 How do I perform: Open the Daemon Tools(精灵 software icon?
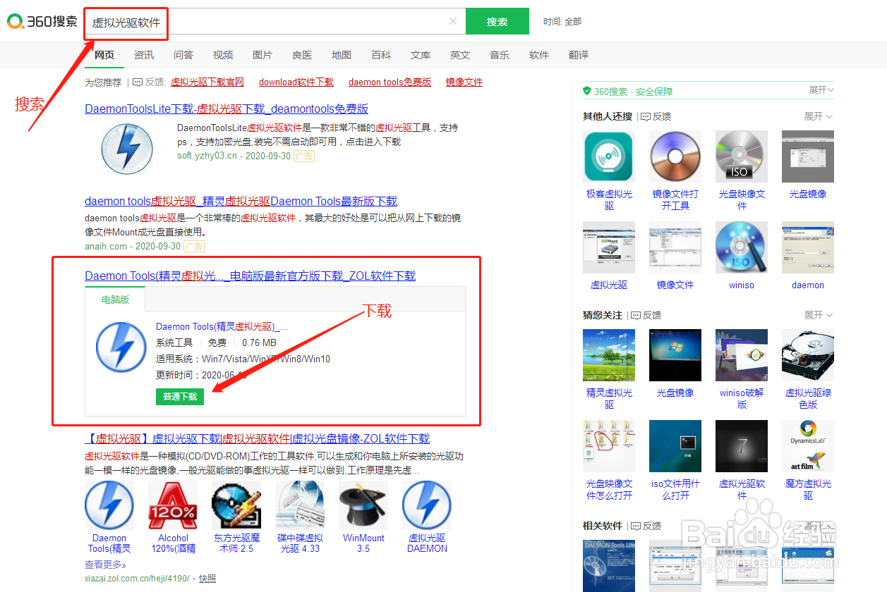click(109, 505)
